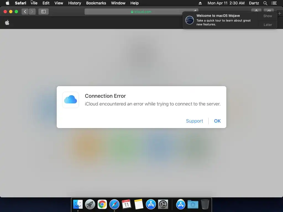
Task: Open the Bookmarks menu
Action: tap(96, 3)
